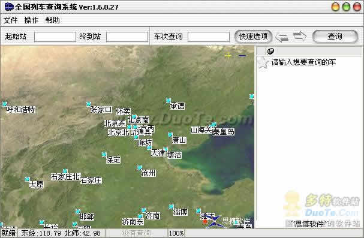
Task: Focus the 车次查询 train number field
Action: click(x=209, y=37)
